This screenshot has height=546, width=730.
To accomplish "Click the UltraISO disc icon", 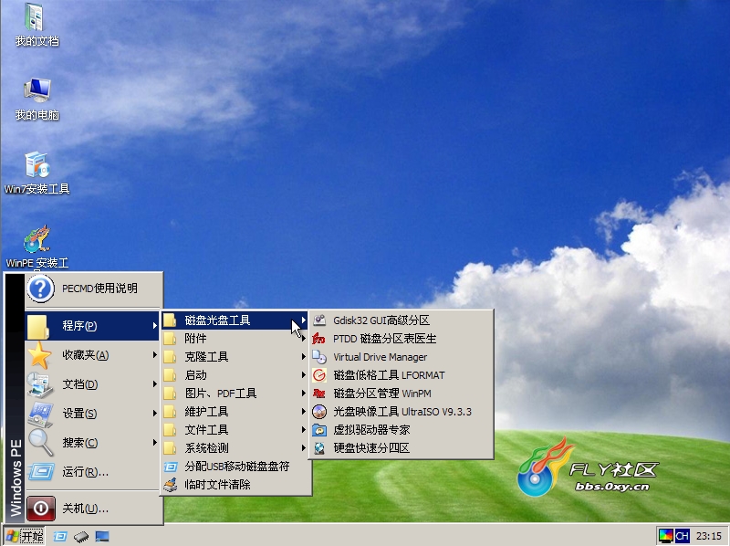I will (x=319, y=412).
